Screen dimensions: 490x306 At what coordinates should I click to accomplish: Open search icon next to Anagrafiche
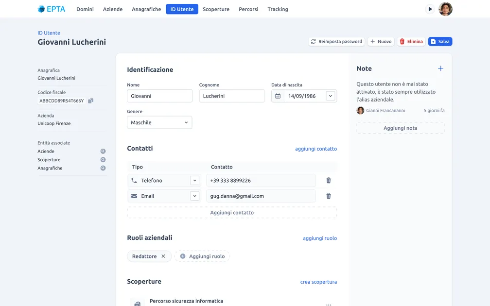pos(103,168)
